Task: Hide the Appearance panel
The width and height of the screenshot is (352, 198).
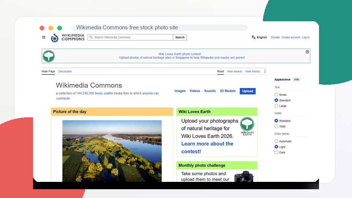Action: coord(297,80)
